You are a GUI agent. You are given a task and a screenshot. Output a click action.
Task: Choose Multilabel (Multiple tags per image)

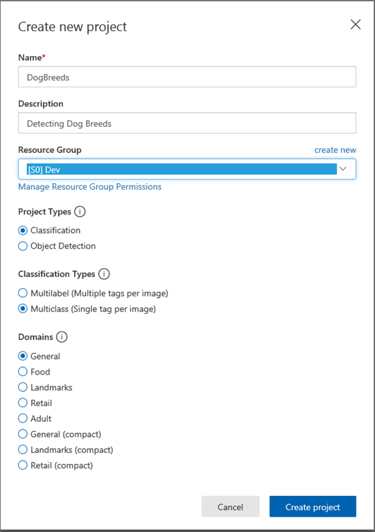point(23,293)
